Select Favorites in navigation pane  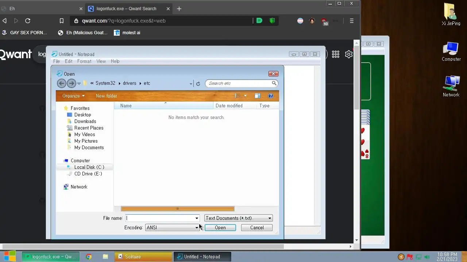coord(80,108)
